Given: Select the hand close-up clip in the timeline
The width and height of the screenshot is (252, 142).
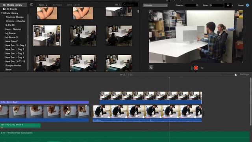Looking at the screenshot, I should (44, 114).
